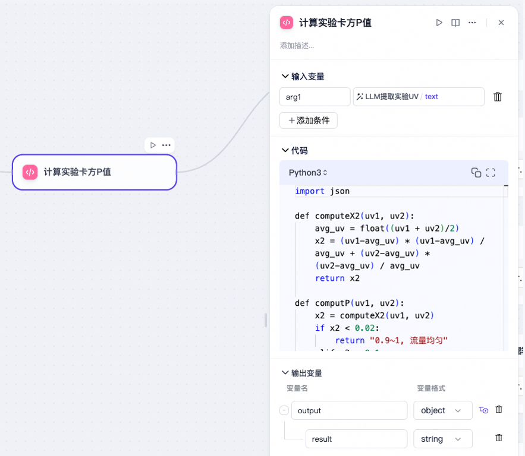Open the split book-view icon in panel header

(x=455, y=22)
